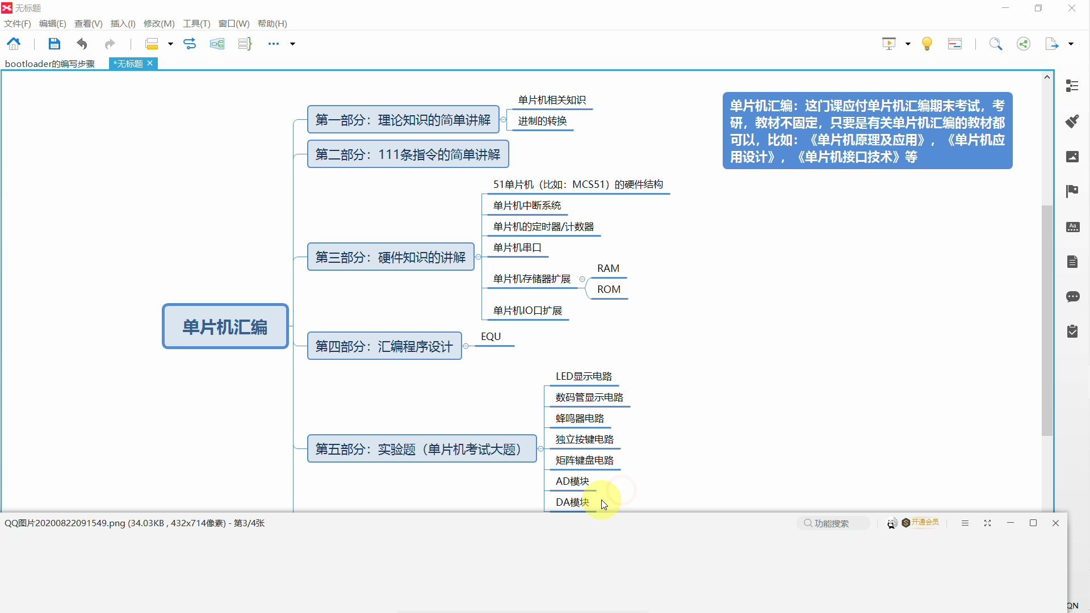Open the Comments speech bubble panel

1072,297
